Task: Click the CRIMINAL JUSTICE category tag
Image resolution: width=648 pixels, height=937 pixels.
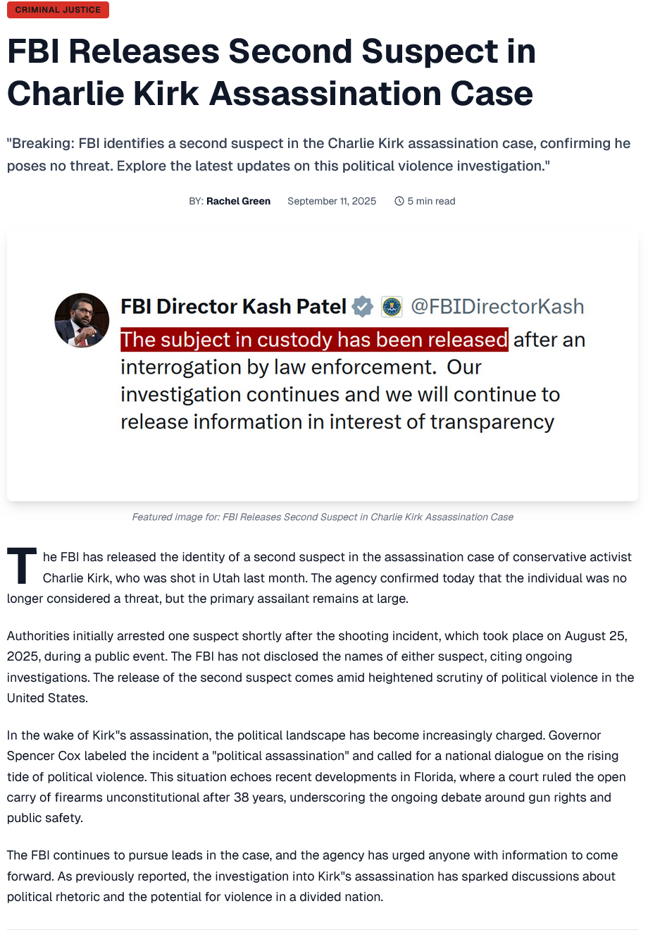Action: (58, 10)
